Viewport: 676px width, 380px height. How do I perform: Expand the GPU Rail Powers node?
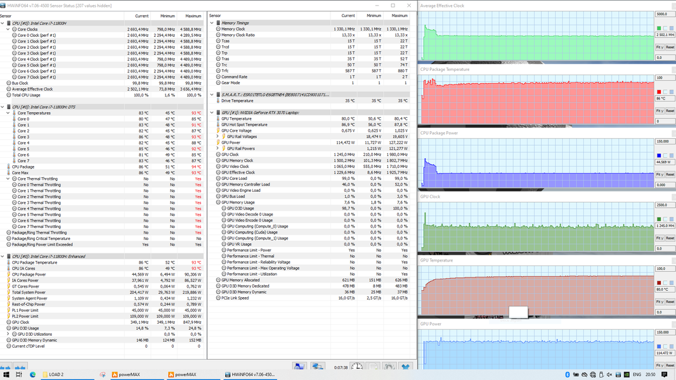point(218,148)
